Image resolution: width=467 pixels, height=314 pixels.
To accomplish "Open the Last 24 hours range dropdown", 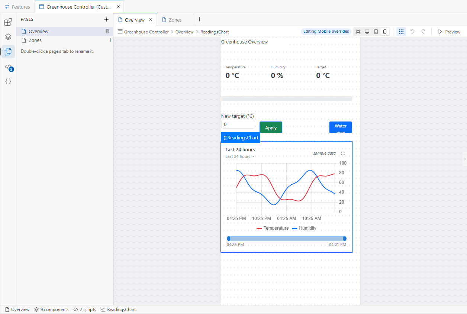I will click(240, 156).
